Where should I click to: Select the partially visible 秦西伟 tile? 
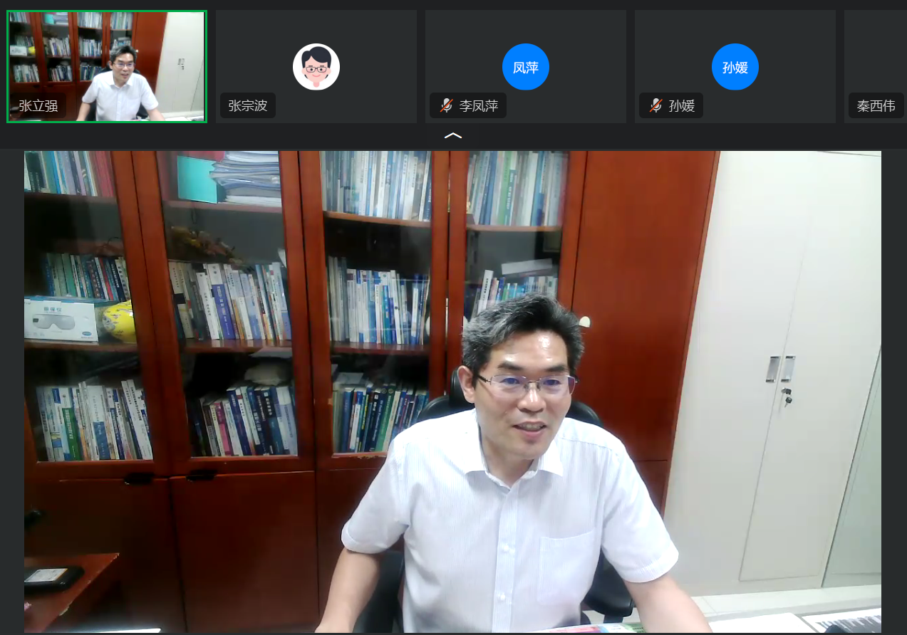click(x=876, y=57)
